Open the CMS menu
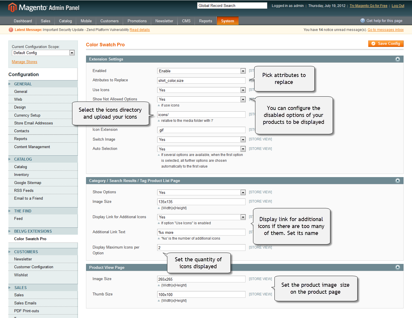 tap(186, 21)
